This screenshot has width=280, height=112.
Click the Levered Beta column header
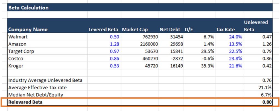(104, 30)
